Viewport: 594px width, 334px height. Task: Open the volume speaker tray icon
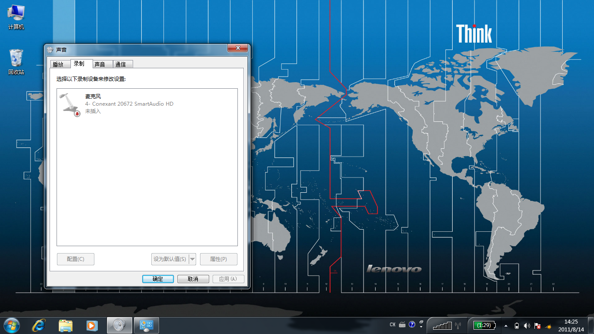pos(527,326)
